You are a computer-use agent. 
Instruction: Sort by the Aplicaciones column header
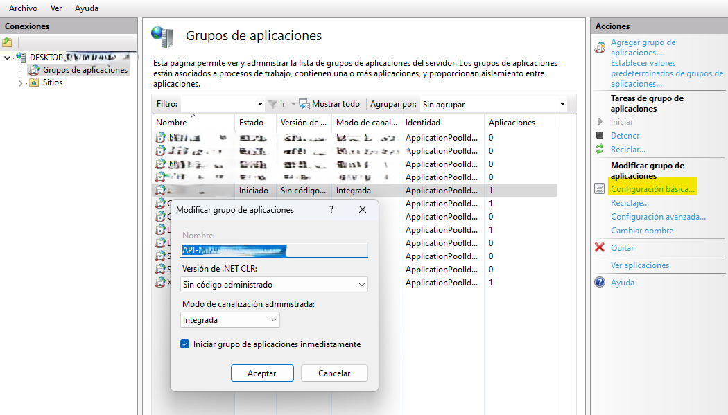(x=512, y=123)
